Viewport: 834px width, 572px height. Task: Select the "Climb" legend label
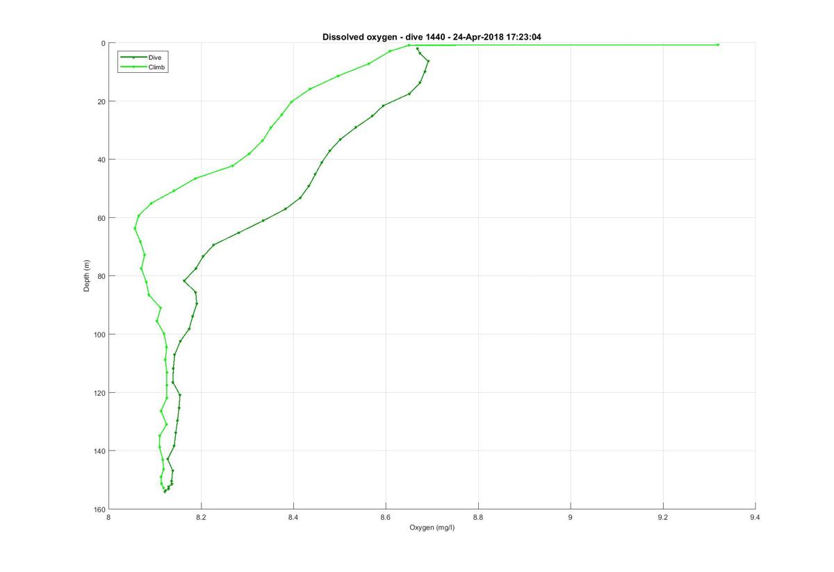point(158,67)
